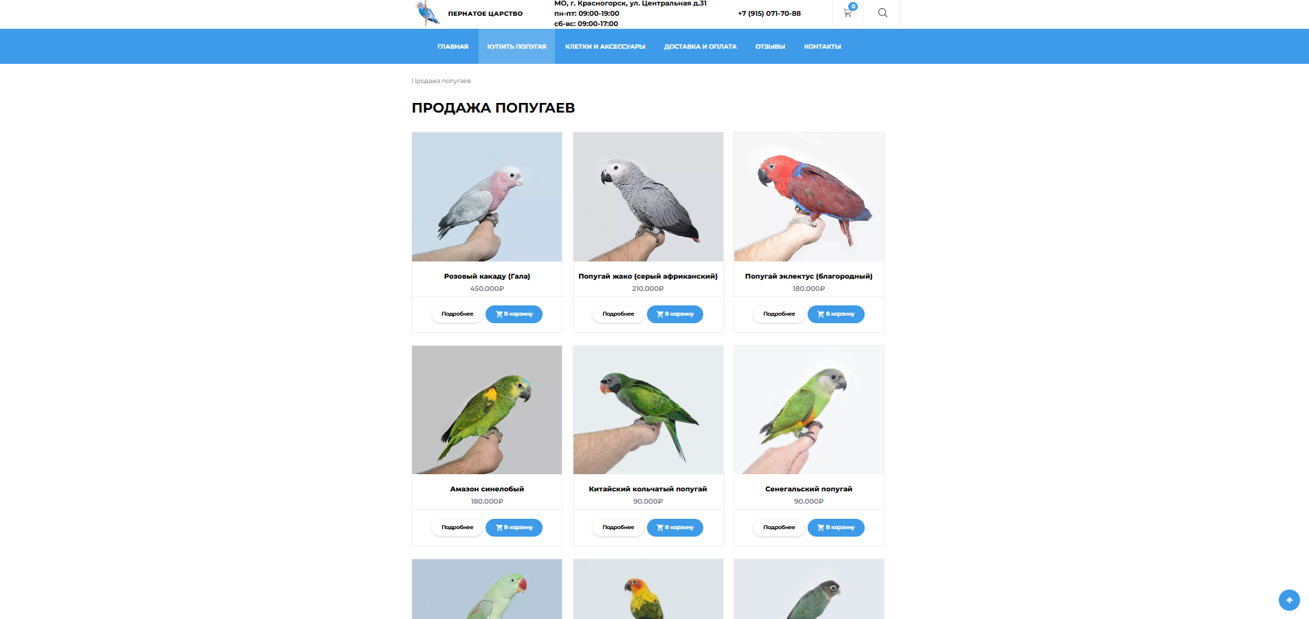Open Клетки и аксессуары menu item
Viewport: 1309px width, 619px height.
click(605, 47)
